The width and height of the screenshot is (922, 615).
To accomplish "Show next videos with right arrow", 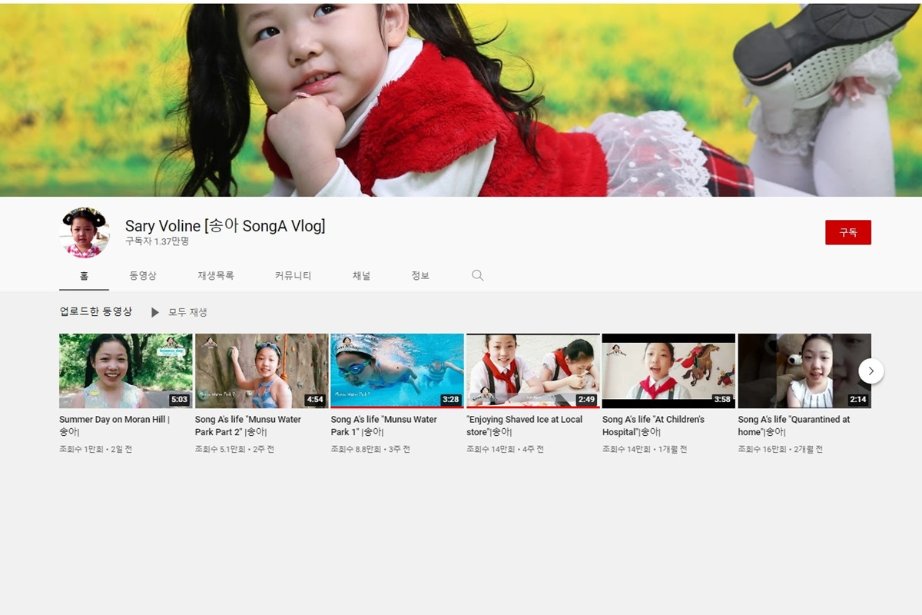I will click(x=871, y=371).
